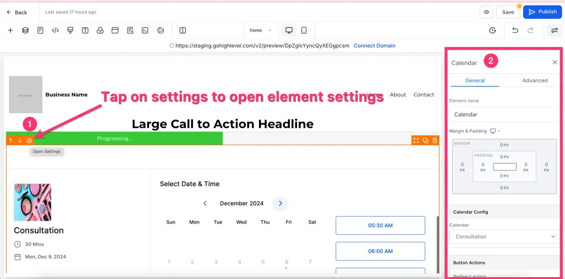Open the popup window icon

tap(115, 31)
